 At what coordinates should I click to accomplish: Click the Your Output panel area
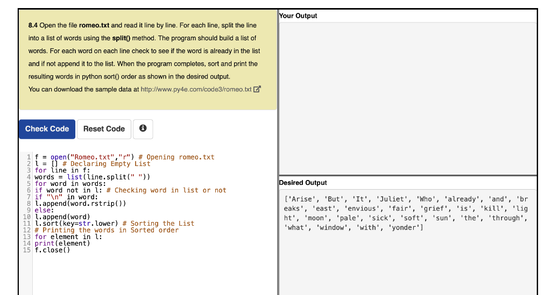408,98
